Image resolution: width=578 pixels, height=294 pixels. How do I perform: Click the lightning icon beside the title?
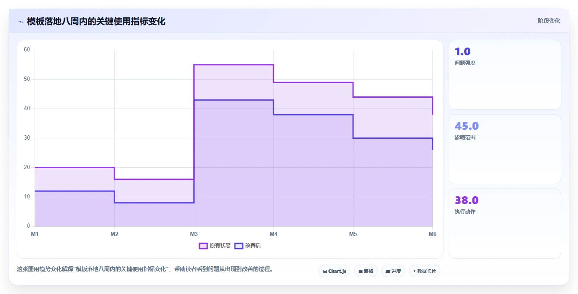(21, 22)
